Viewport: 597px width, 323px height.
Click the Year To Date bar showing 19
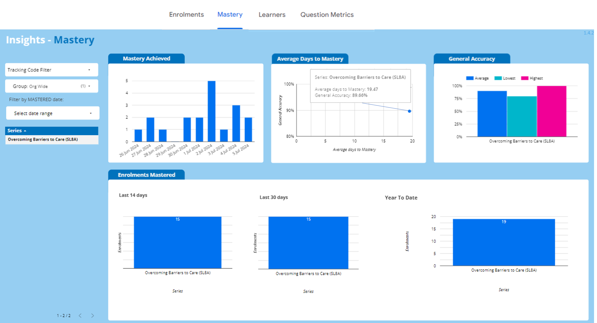(504, 242)
